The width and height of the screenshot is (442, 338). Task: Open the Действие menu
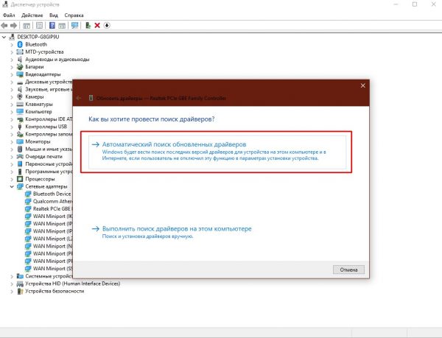tap(32, 15)
